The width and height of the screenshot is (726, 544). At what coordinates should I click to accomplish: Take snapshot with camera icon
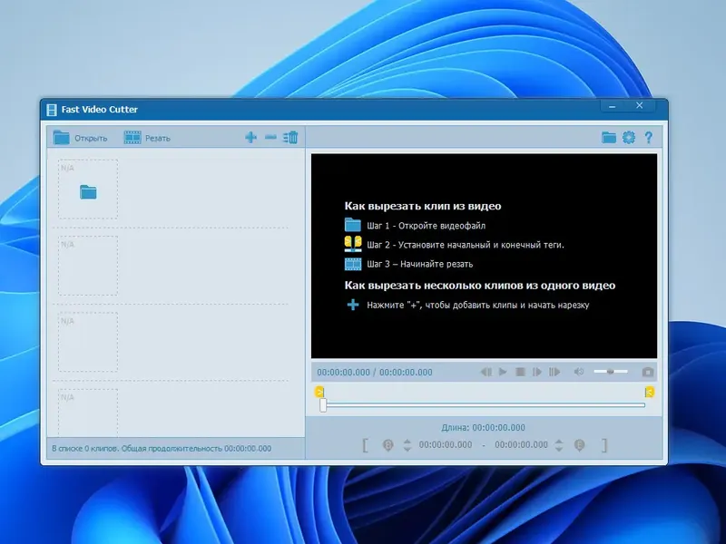point(648,372)
